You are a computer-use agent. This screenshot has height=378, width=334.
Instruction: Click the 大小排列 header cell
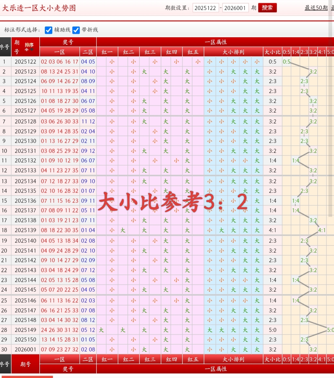233,52
